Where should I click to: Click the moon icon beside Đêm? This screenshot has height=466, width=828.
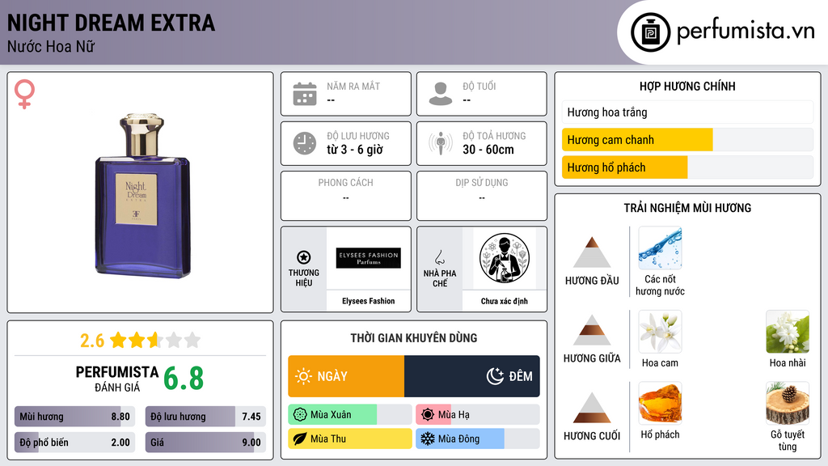(495, 376)
